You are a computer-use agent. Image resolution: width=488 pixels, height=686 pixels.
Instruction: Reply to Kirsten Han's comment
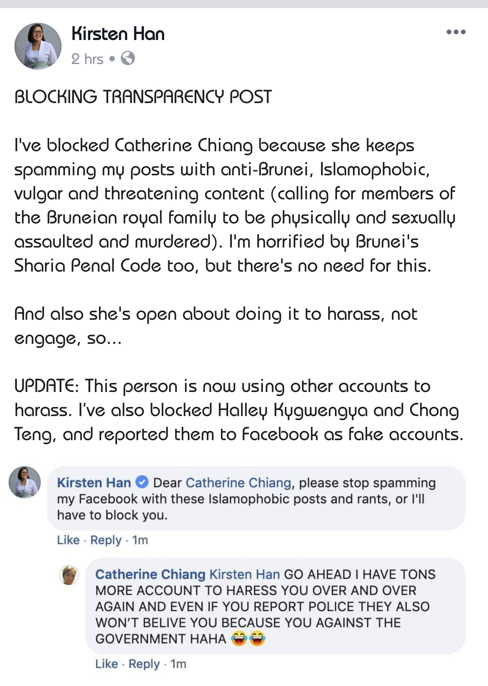tap(106, 540)
